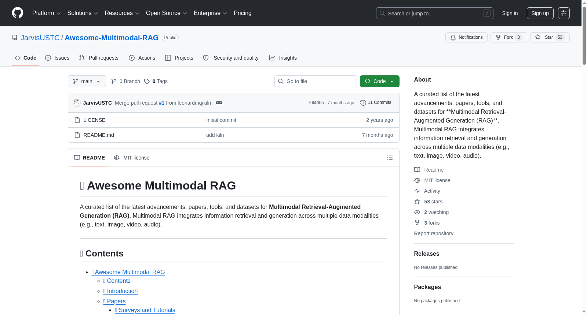Jump to Surveys and Tutorials section
Image resolution: width=587 pixels, height=315 pixels.
(x=145, y=310)
